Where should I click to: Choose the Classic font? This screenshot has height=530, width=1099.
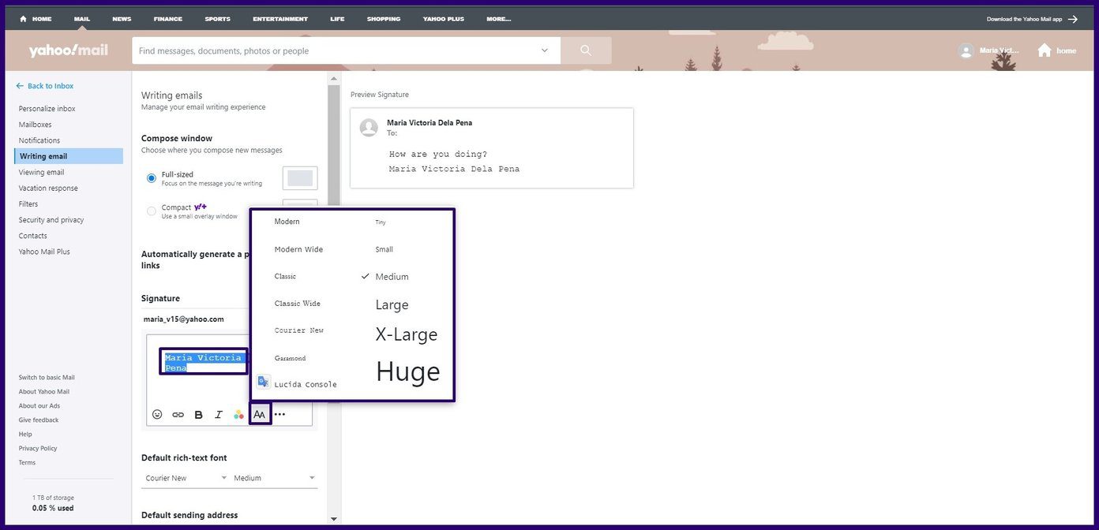[x=285, y=276]
